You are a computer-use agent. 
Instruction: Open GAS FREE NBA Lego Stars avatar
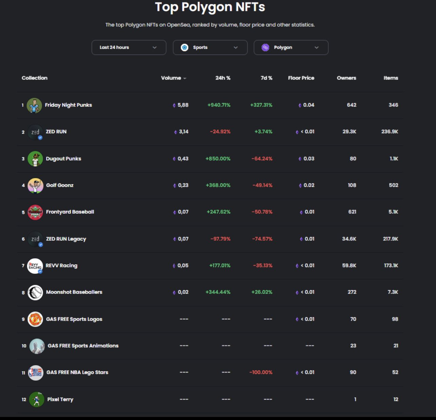click(35, 373)
